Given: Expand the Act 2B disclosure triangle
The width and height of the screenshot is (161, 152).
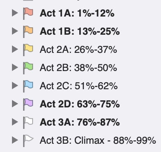Looking at the screenshot, I should [15, 67].
